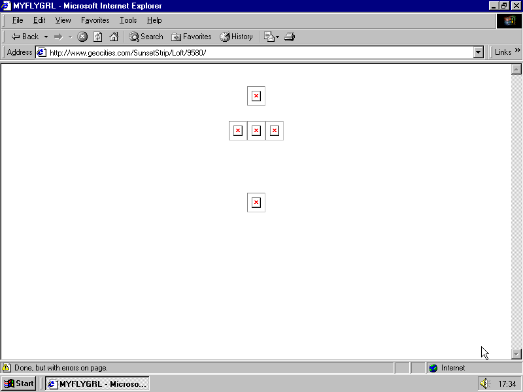Open the File menu

pos(18,20)
